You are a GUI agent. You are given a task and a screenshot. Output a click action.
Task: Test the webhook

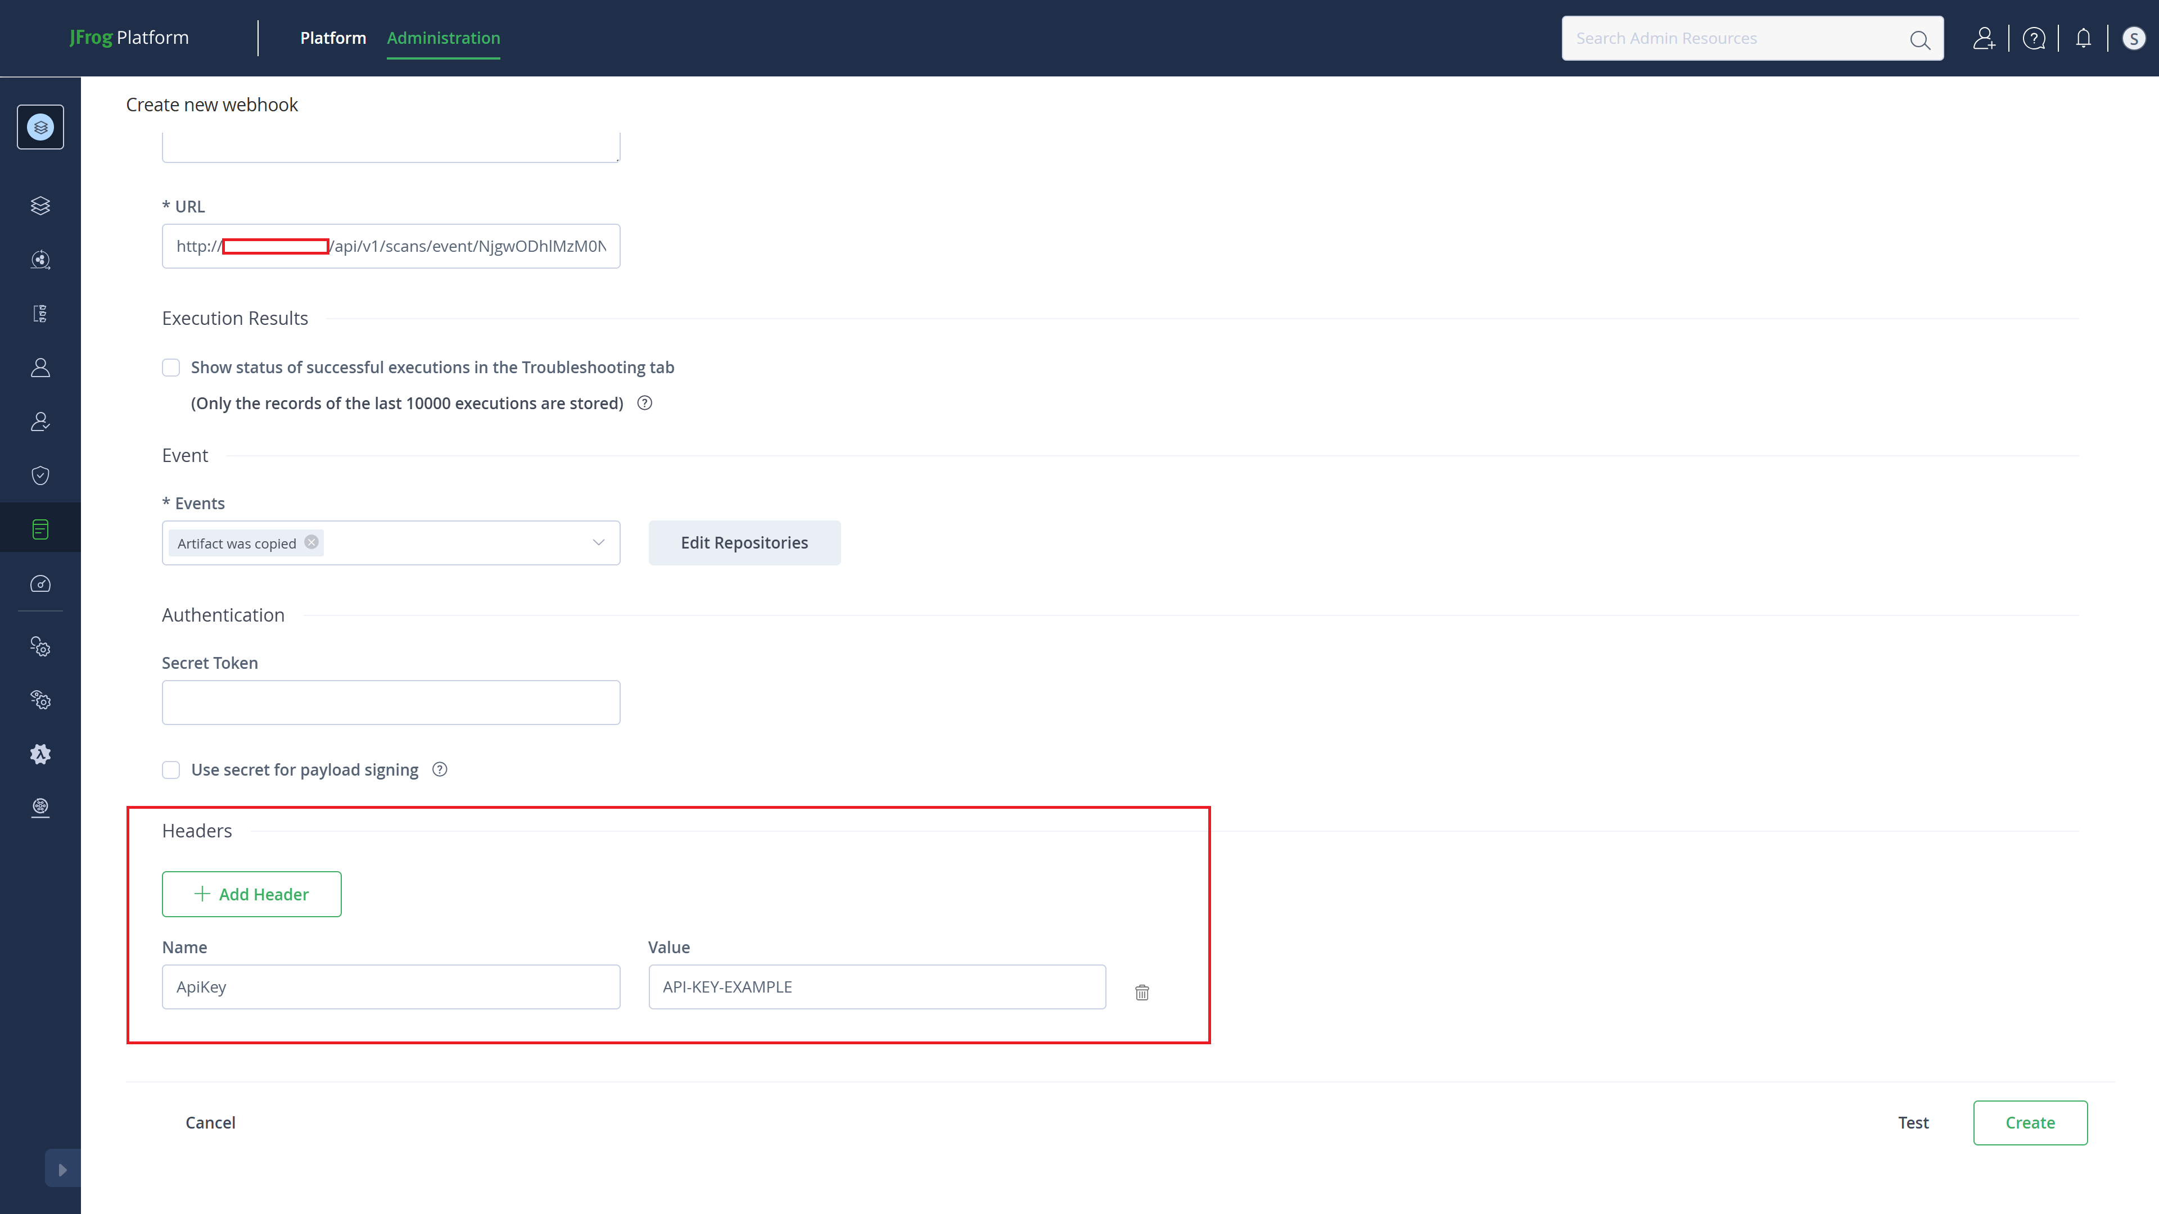point(1913,1123)
